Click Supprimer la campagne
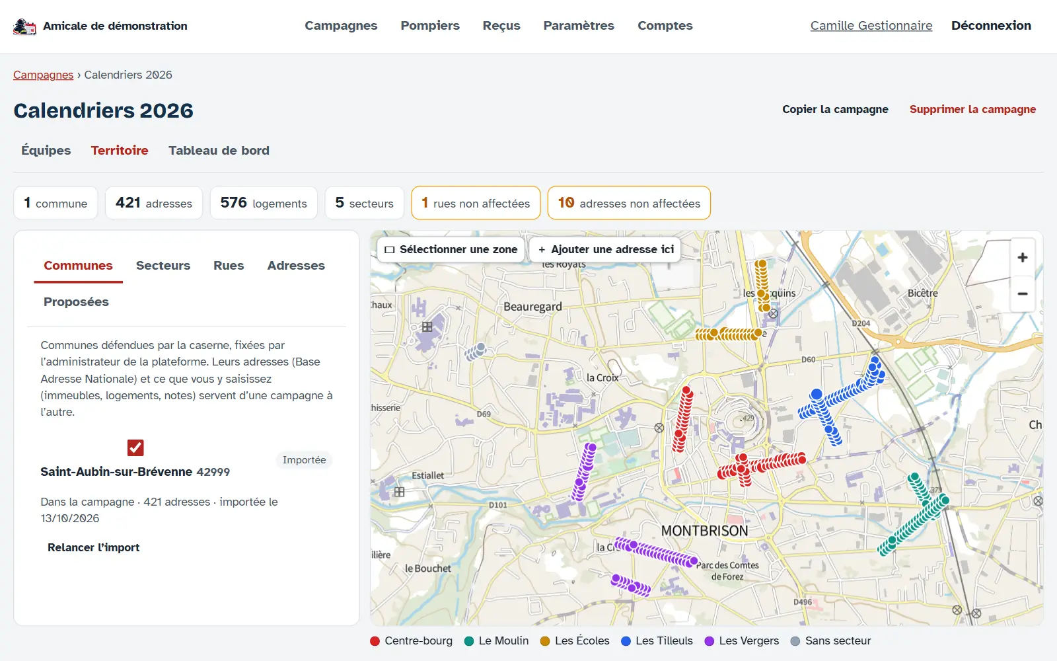The width and height of the screenshot is (1057, 661). [x=972, y=109]
